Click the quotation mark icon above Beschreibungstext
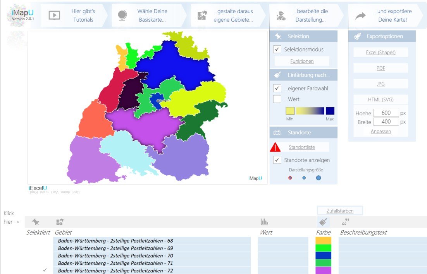Viewport: 427px width, 274px height. [346, 222]
